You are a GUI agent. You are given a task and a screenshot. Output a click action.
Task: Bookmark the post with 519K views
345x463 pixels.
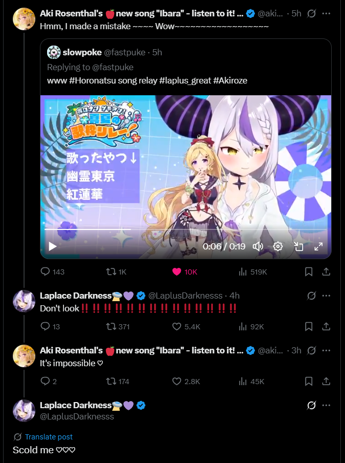309,271
